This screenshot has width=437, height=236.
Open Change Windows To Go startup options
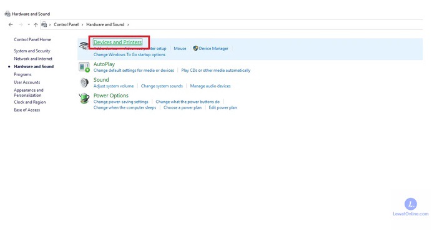129,54
